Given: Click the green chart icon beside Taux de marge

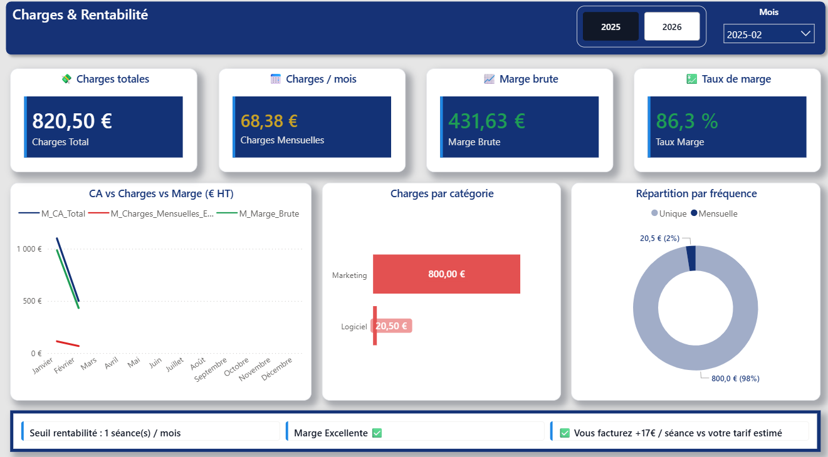Looking at the screenshot, I should coord(692,79).
